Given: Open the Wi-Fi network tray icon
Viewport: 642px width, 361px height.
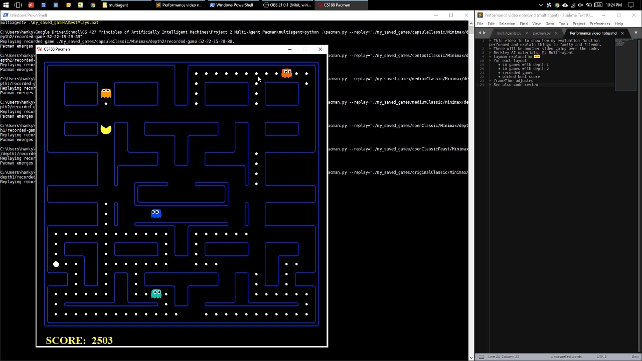Looking at the screenshot, I should coord(573,5).
